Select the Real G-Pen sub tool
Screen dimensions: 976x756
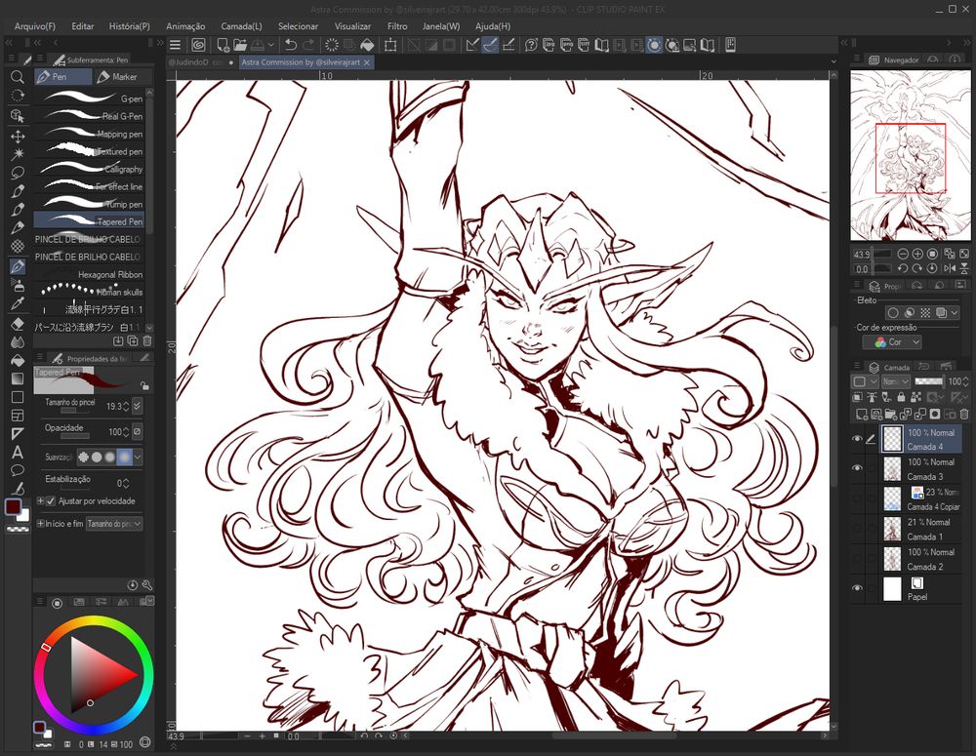coord(90,116)
